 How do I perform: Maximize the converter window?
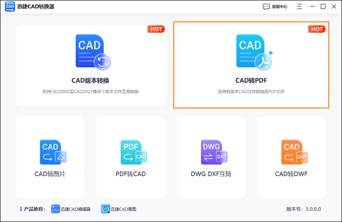click(323, 6)
